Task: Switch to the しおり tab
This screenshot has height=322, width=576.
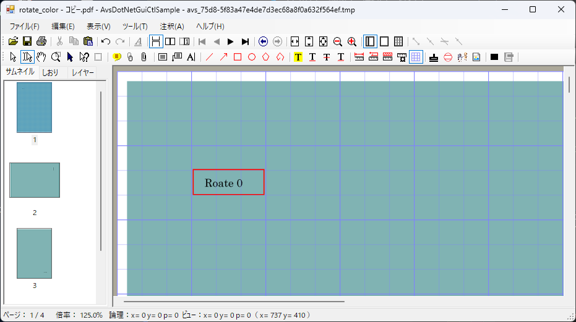Action: 50,72
